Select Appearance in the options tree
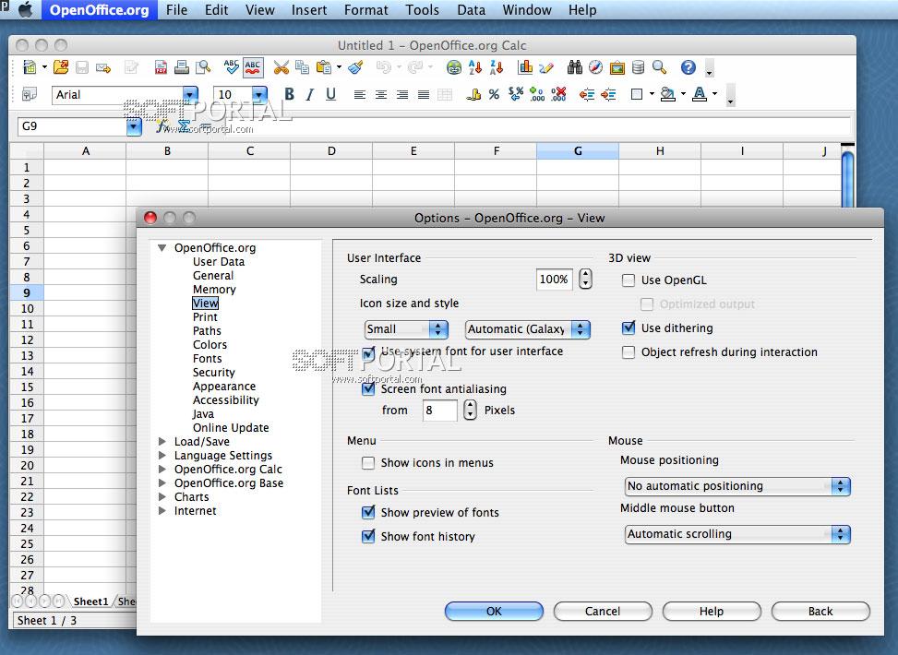Screen dimensions: 898x655 224,387
